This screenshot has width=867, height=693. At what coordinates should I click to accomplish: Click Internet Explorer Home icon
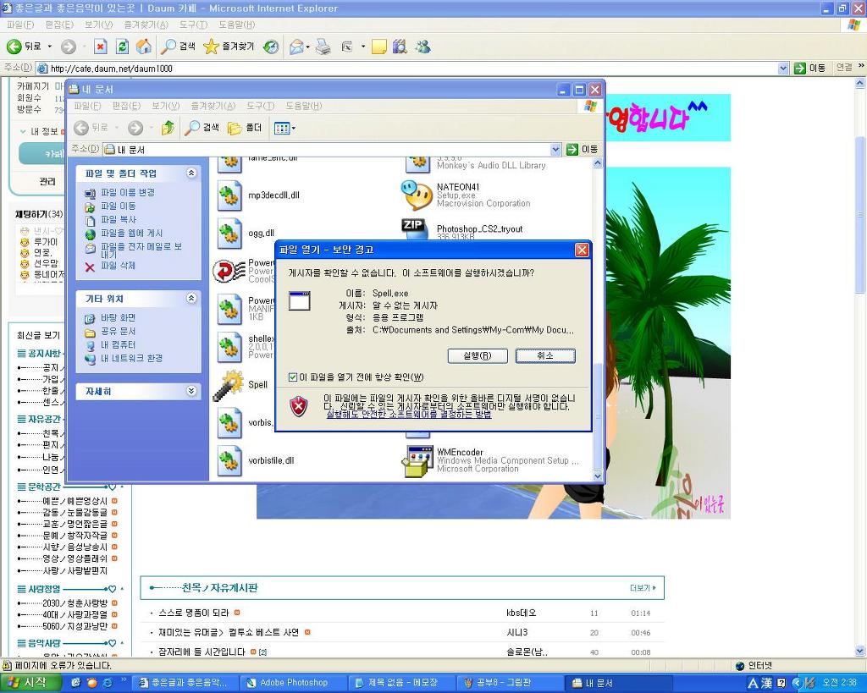point(144,47)
